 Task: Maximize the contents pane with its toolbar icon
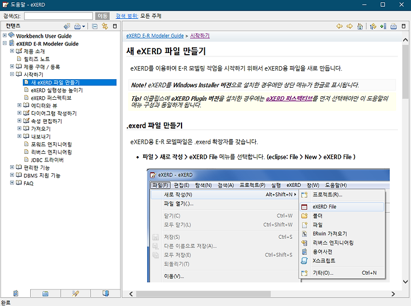(x=115, y=26)
